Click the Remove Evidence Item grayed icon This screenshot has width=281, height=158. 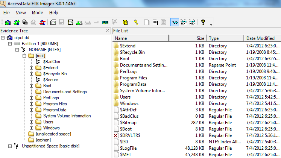click(33, 23)
